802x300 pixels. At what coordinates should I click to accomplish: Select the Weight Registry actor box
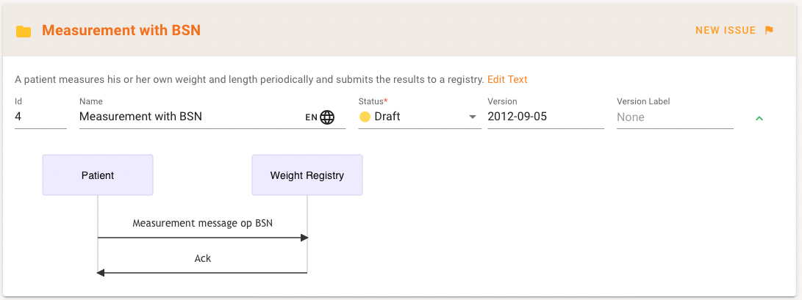[x=307, y=175]
